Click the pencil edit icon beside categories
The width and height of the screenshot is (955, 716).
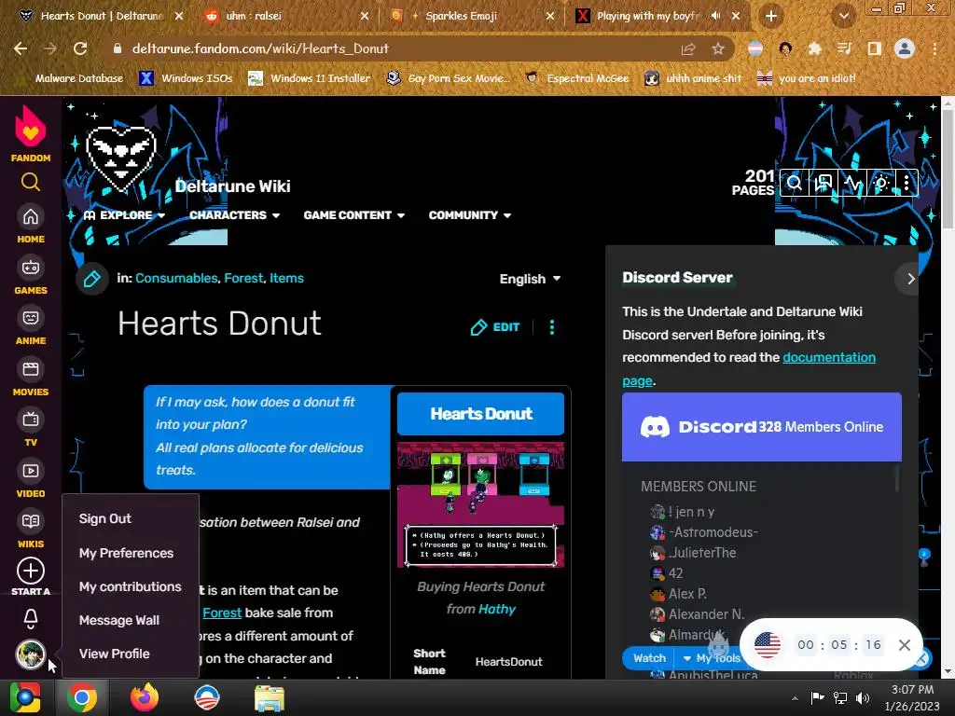click(x=92, y=279)
